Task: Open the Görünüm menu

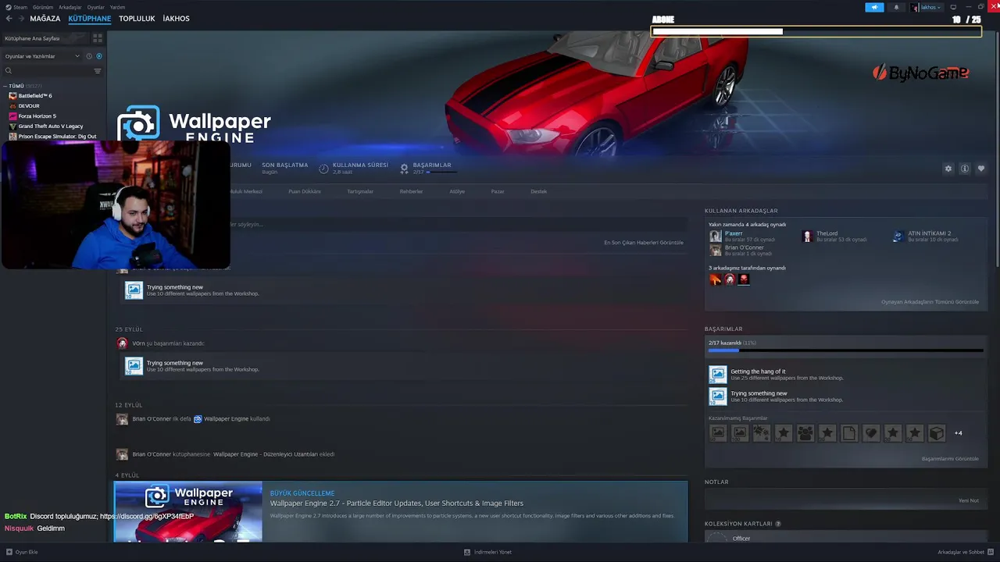Action: click(43, 7)
